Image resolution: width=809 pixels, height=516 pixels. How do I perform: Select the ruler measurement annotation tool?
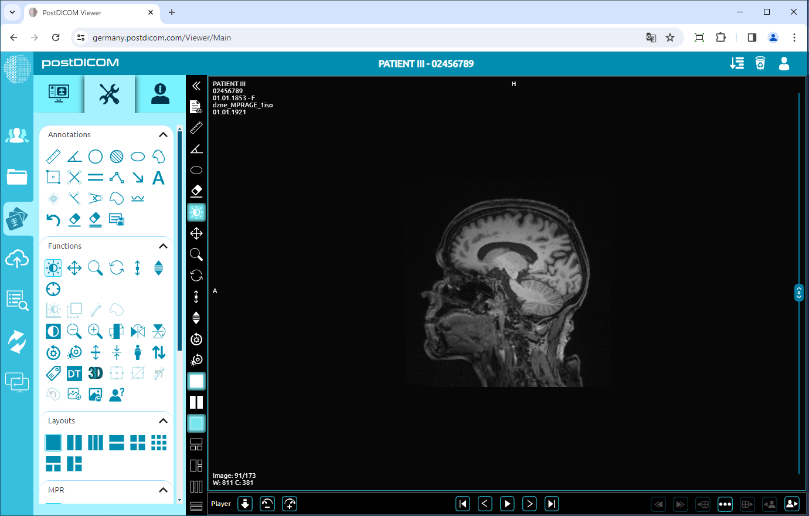pos(53,156)
